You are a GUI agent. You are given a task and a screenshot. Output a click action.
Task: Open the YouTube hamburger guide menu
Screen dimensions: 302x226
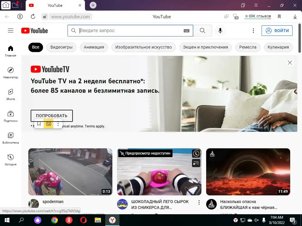pos(11,31)
